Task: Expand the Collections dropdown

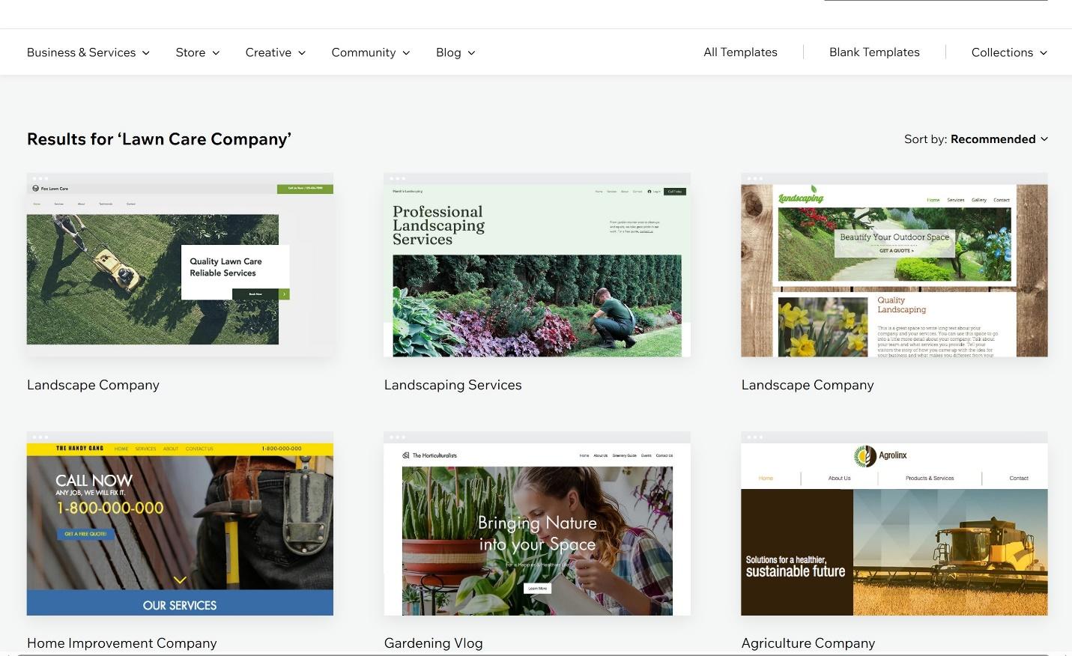Action: pos(1008,52)
